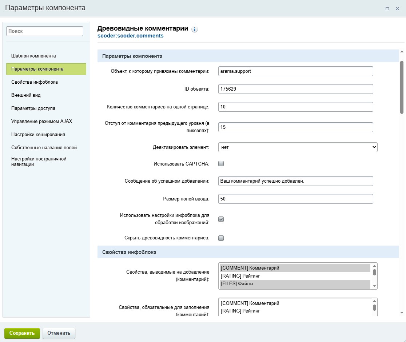Navigate to Настройки кеширования
Screen dimensions: 406x342
pos(38,134)
